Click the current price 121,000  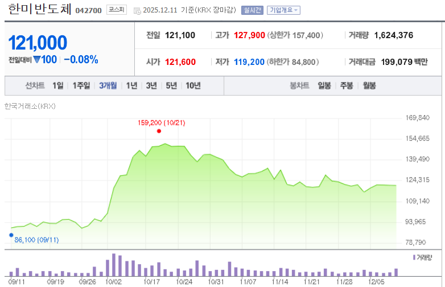(38, 43)
